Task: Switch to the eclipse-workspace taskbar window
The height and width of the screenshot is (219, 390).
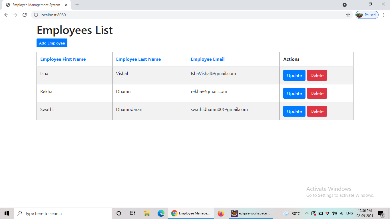Action: [x=251, y=213]
